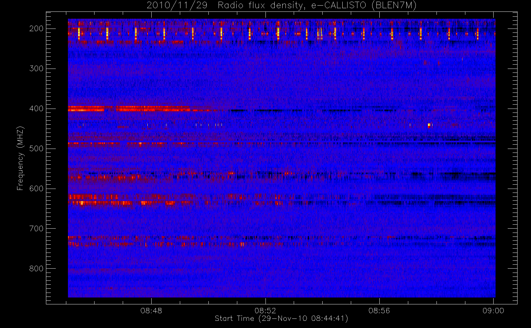Select the 700 frequency tick label
531x328 pixels.
coord(36,229)
